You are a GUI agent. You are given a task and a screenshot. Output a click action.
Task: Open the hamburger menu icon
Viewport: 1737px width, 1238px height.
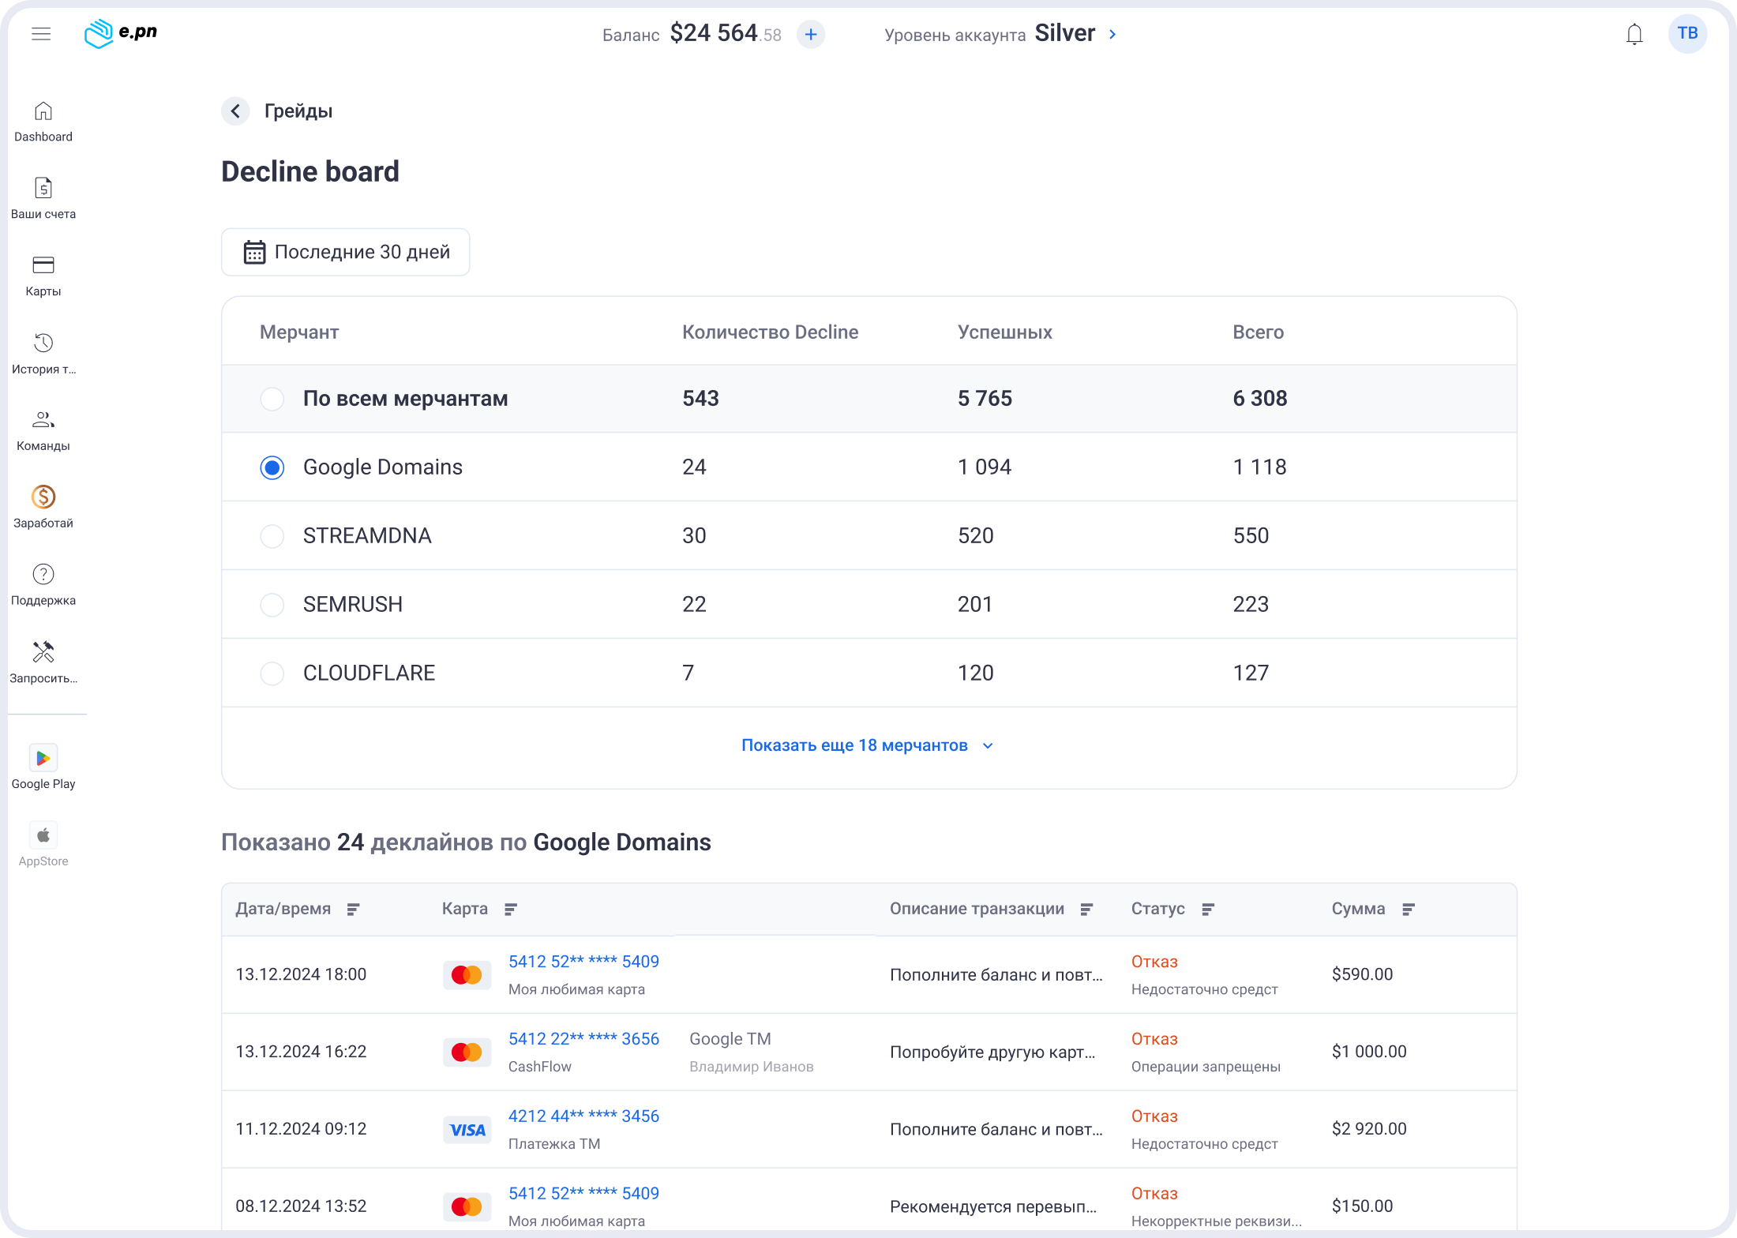point(41,33)
